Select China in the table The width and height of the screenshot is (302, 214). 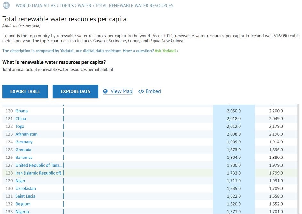[x=21, y=119]
